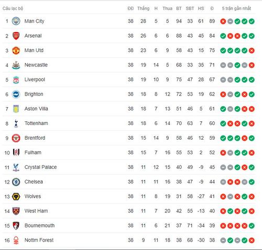Click the Câu lạc bộ column header
This screenshot has height=250, width=262.
point(13,8)
